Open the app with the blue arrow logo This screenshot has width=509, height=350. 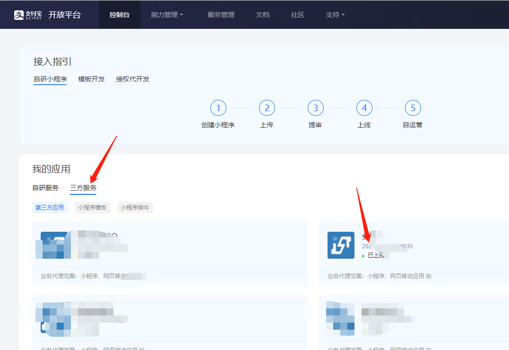coord(341,245)
